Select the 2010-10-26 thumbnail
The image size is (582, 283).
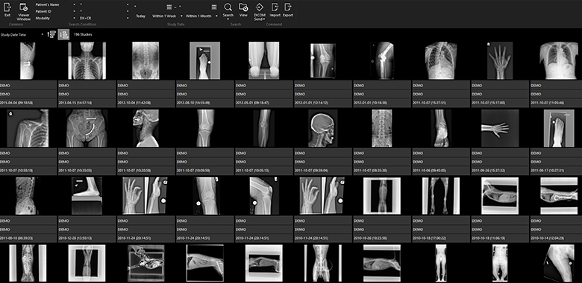[x=382, y=196]
